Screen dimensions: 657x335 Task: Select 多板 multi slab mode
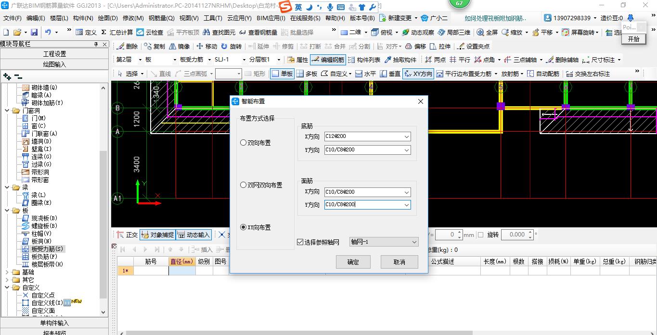(307, 74)
